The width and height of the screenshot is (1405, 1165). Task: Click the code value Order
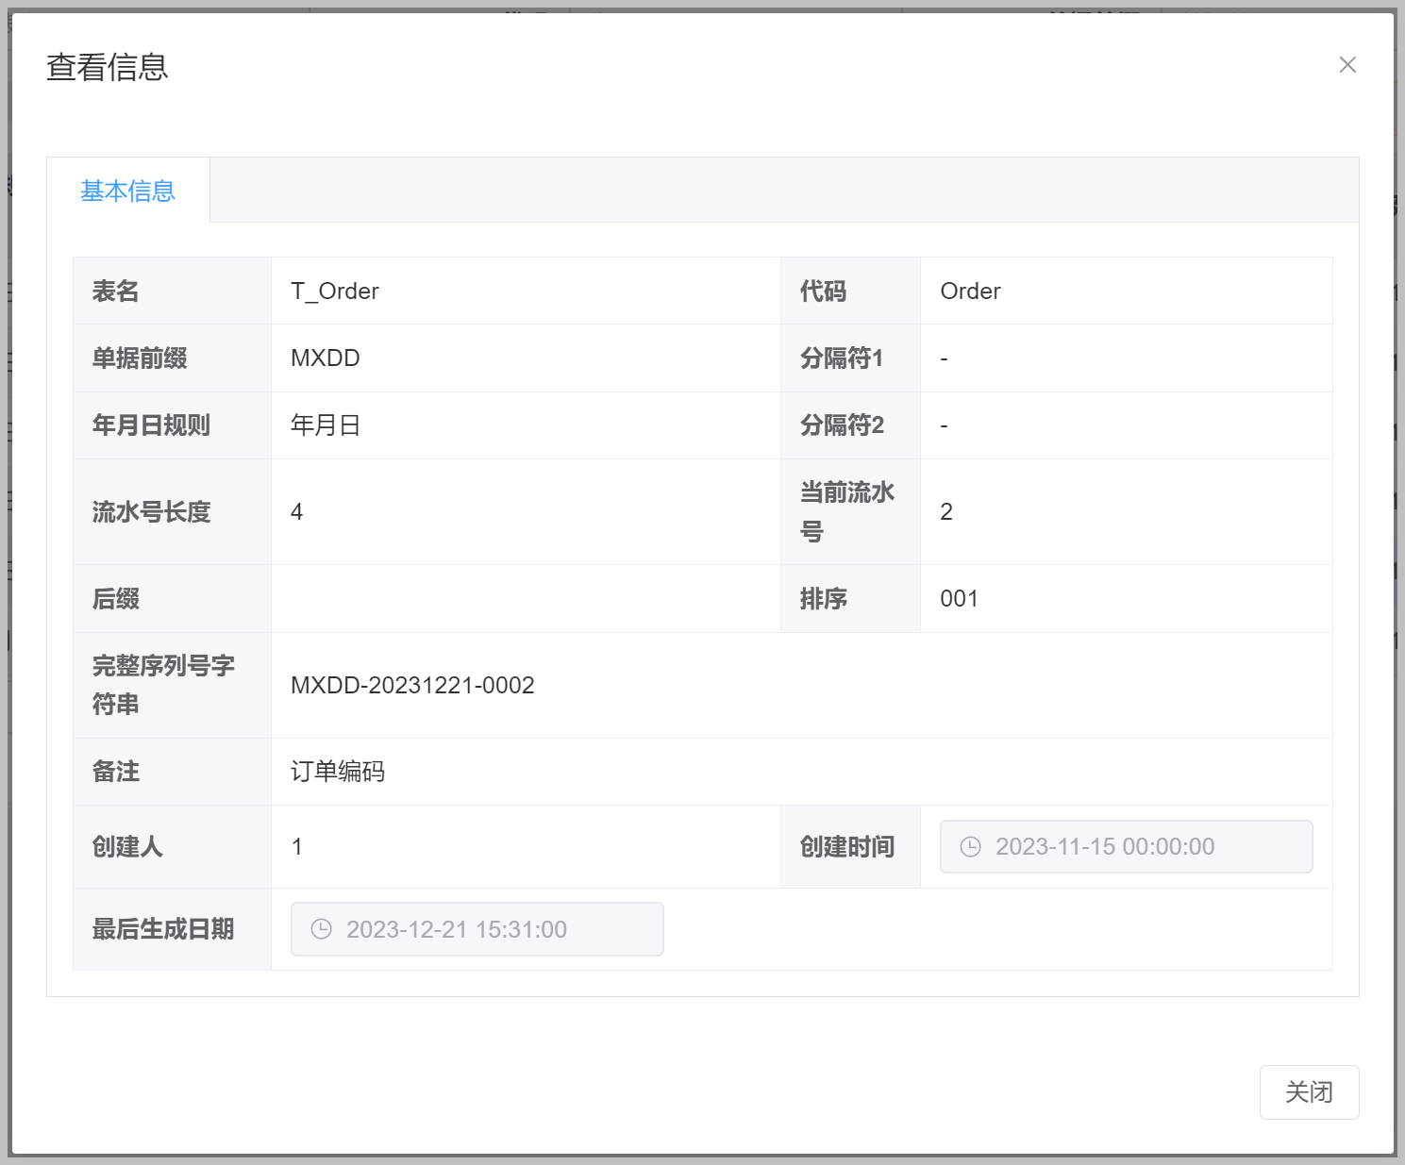(x=970, y=291)
